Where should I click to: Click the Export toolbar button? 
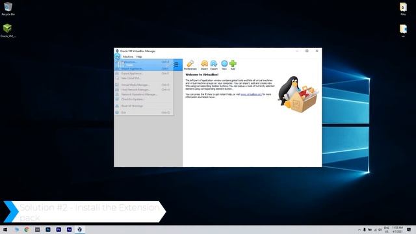214,65
